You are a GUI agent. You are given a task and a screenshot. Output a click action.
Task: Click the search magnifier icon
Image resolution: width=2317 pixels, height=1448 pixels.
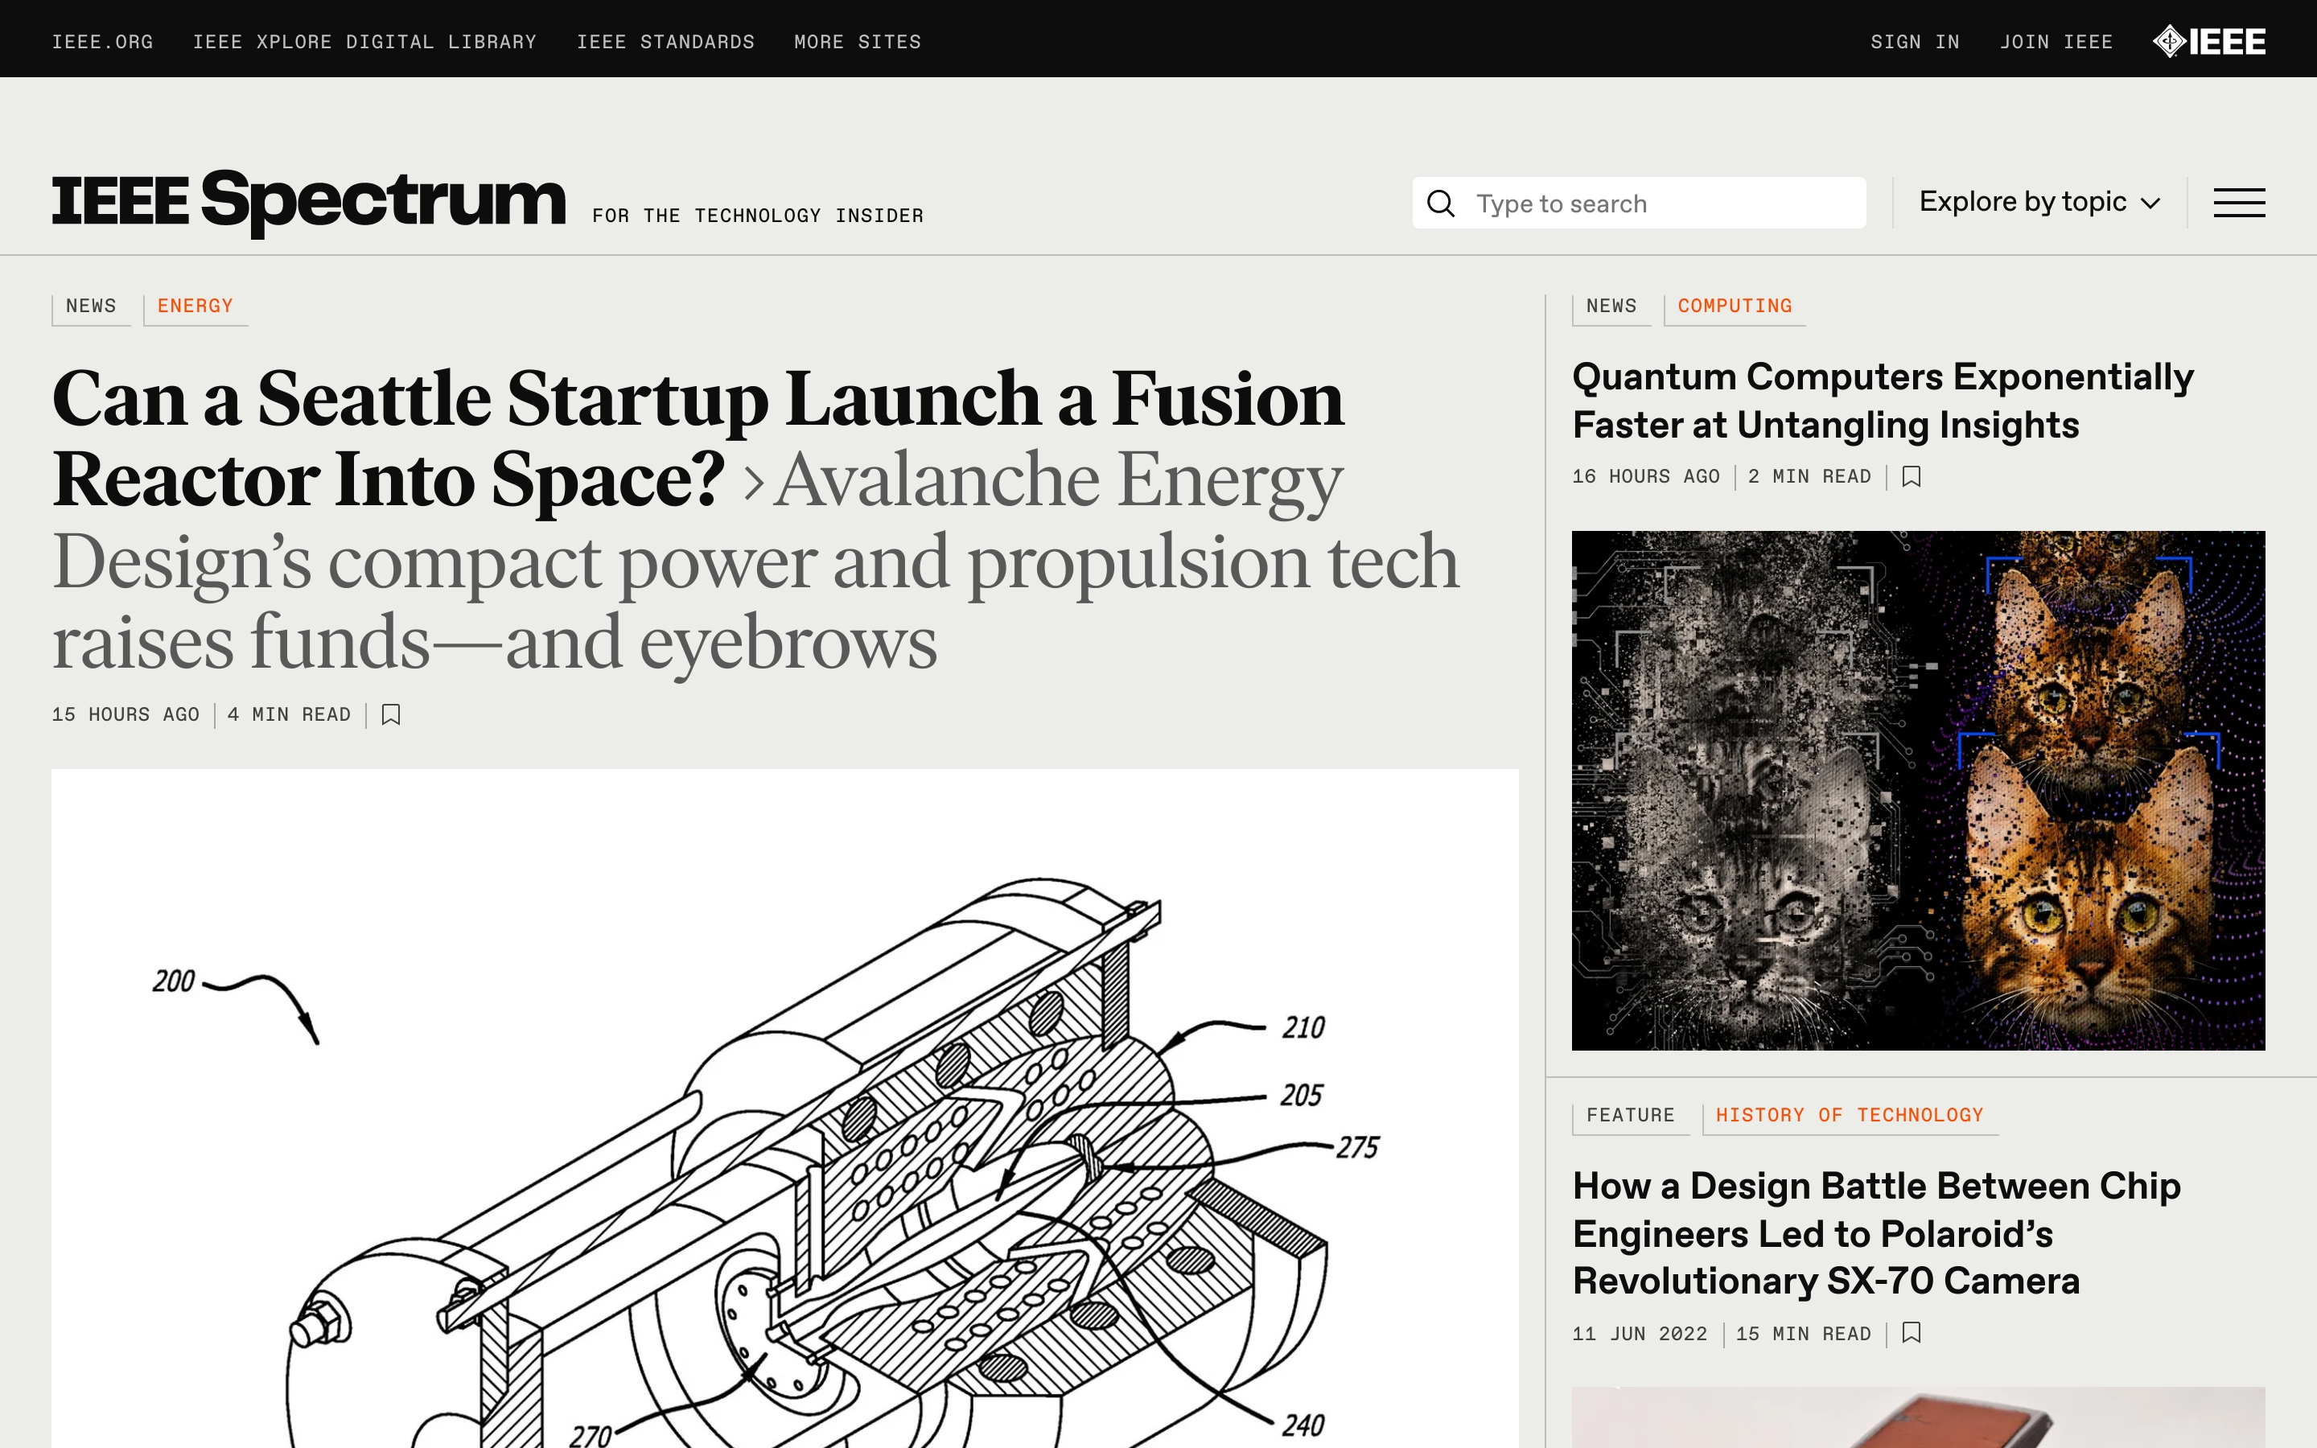click(1440, 203)
